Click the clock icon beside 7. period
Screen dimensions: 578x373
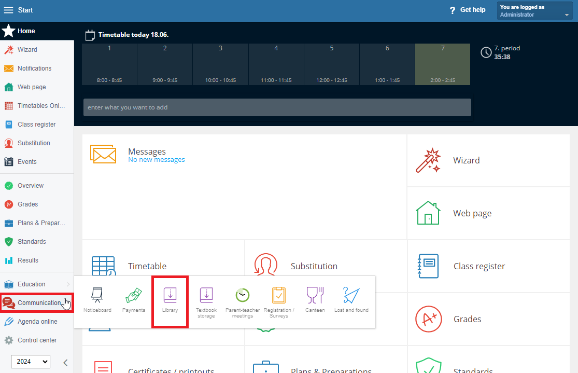point(486,52)
